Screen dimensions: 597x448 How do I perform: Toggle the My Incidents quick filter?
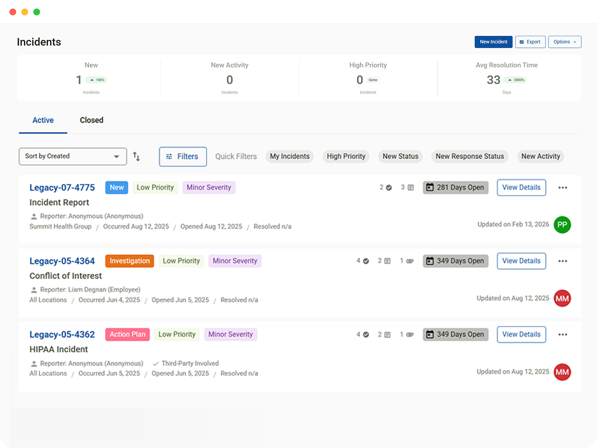pos(290,157)
